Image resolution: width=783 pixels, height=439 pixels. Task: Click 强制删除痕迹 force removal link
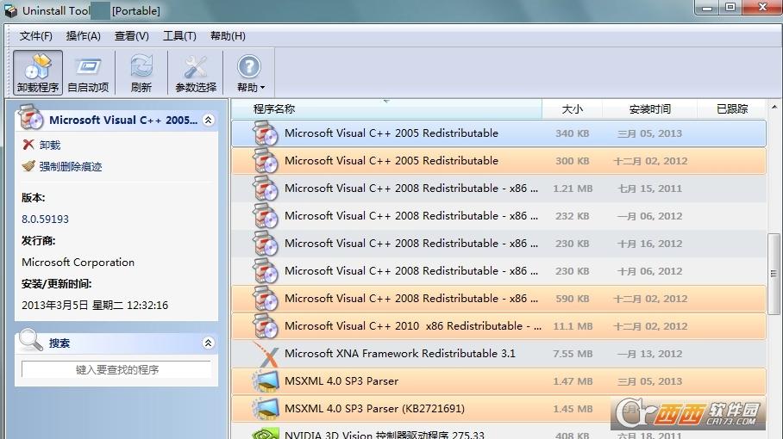[71, 166]
